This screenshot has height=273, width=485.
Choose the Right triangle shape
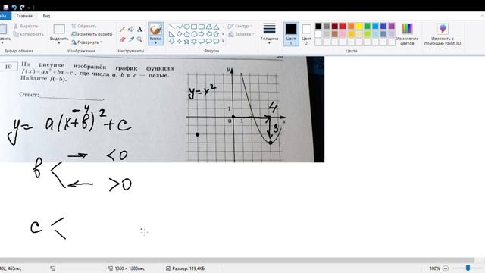[x=172, y=34]
